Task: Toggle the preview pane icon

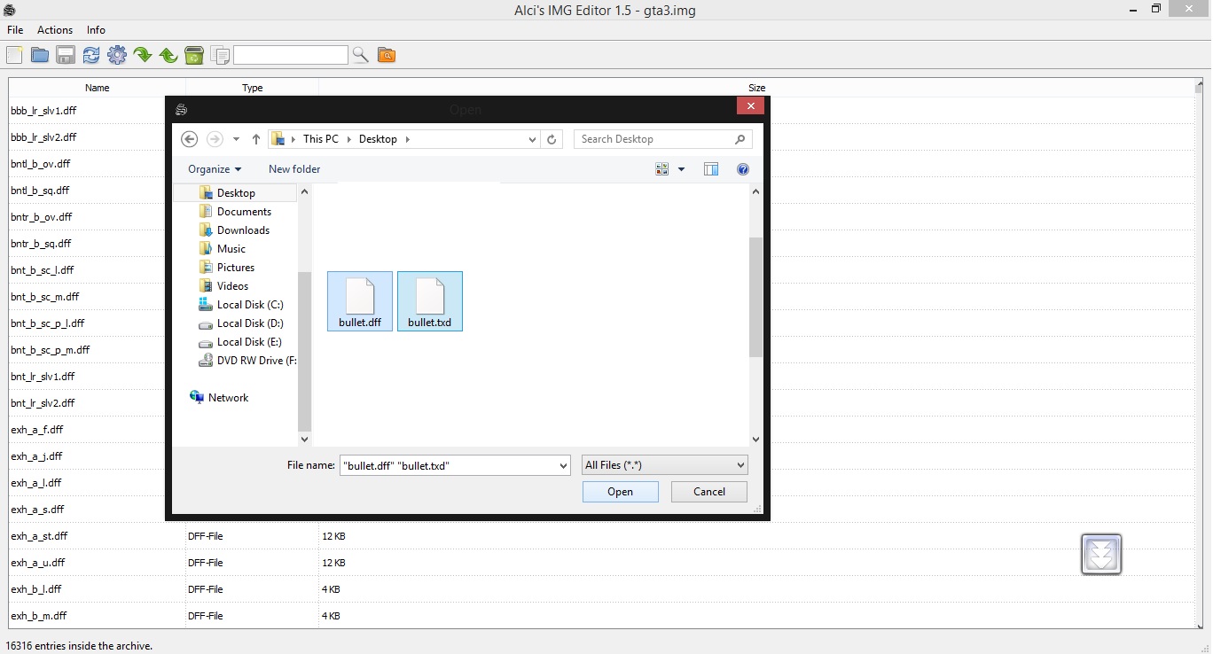Action: 711,169
